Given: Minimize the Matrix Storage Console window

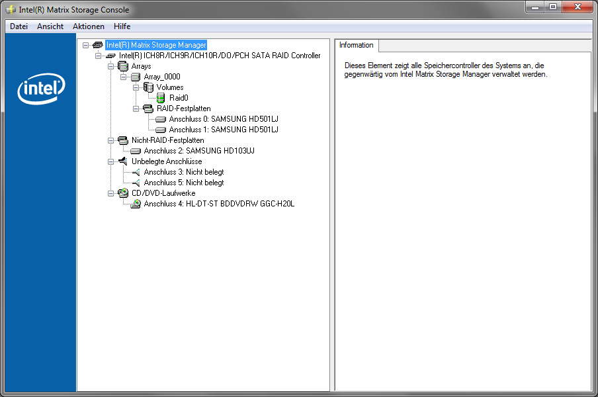Looking at the screenshot, I should pyautogui.click(x=535, y=7).
